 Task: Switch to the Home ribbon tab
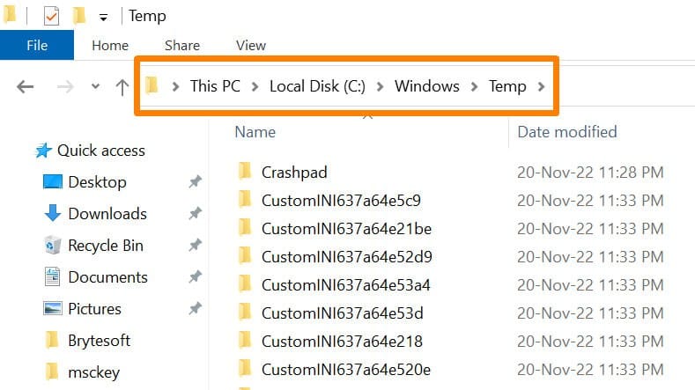click(x=110, y=45)
